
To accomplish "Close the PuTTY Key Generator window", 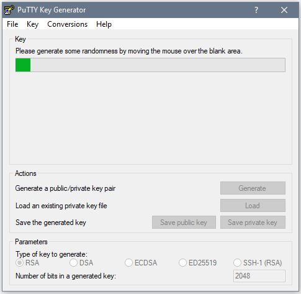I will 284,10.
